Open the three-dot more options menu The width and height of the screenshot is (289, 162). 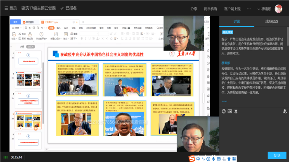[x=249, y=9]
